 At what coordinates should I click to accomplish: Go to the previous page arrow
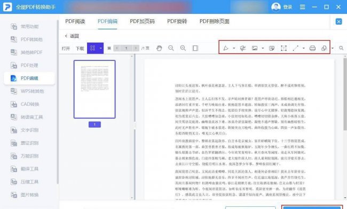click(x=116, y=48)
